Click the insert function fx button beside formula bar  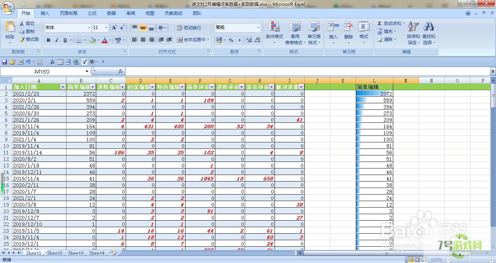coord(121,72)
